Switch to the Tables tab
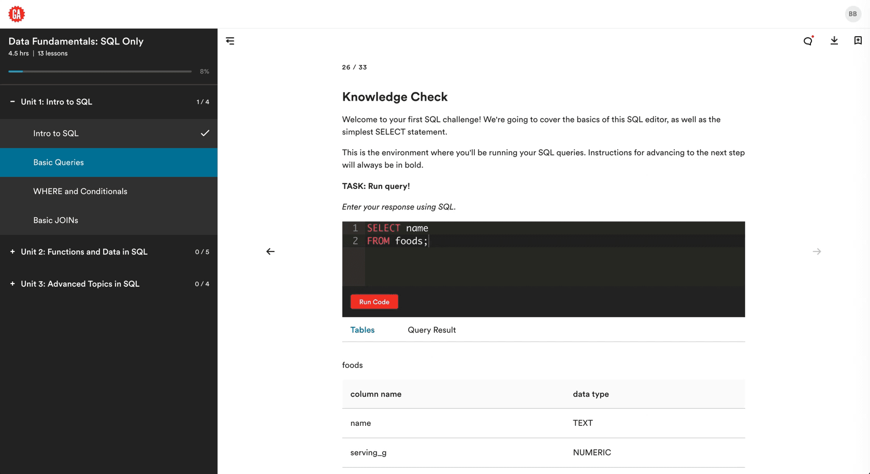This screenshot has width=870, height=474. [x=363, y=330]
